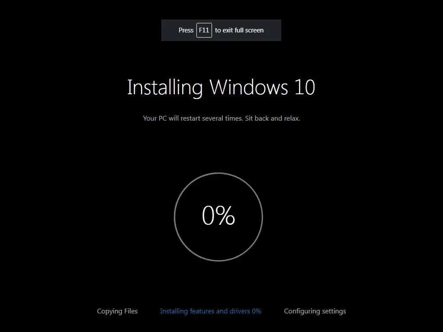Click the number 10 in the heading
Image resolution: width=443 pixels, height=332 pixels.
click(x=305, y=87)
